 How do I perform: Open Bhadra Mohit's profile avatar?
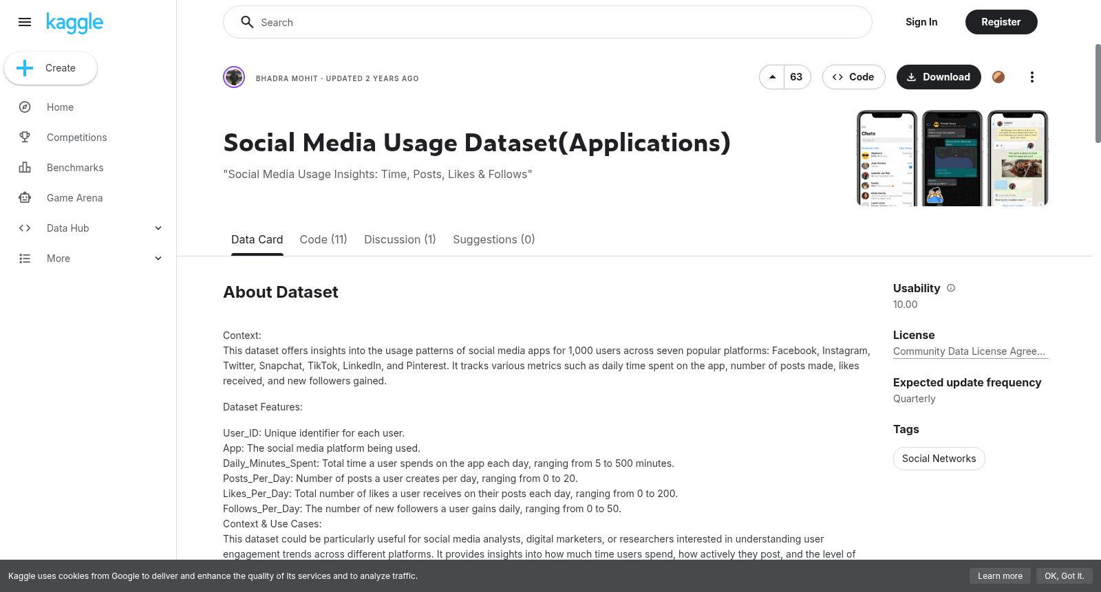coord(234,77)
